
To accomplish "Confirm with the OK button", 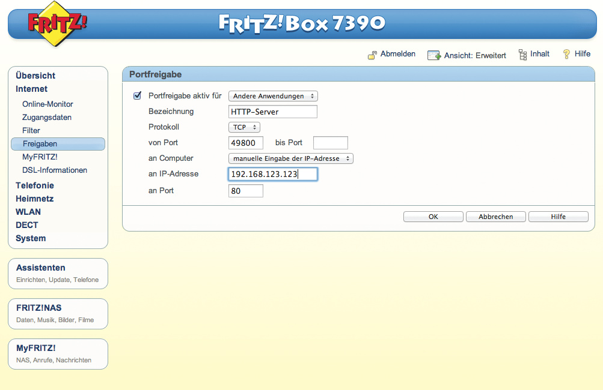I will (x=433, y=217).
